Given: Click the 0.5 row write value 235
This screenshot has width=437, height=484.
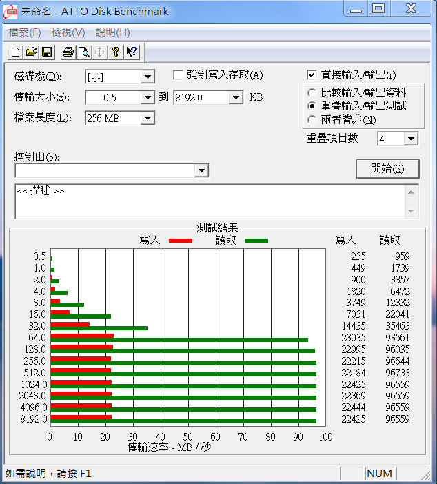Looking at the screenshot, I should coord(358,256).
